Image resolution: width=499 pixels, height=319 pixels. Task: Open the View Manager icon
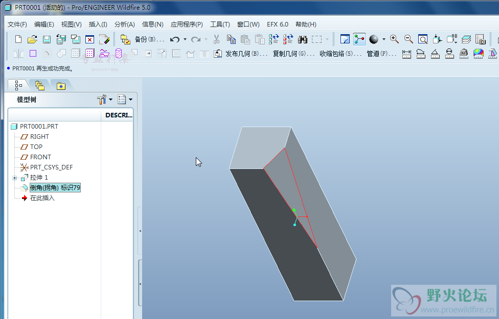click(x=481, y=39)
